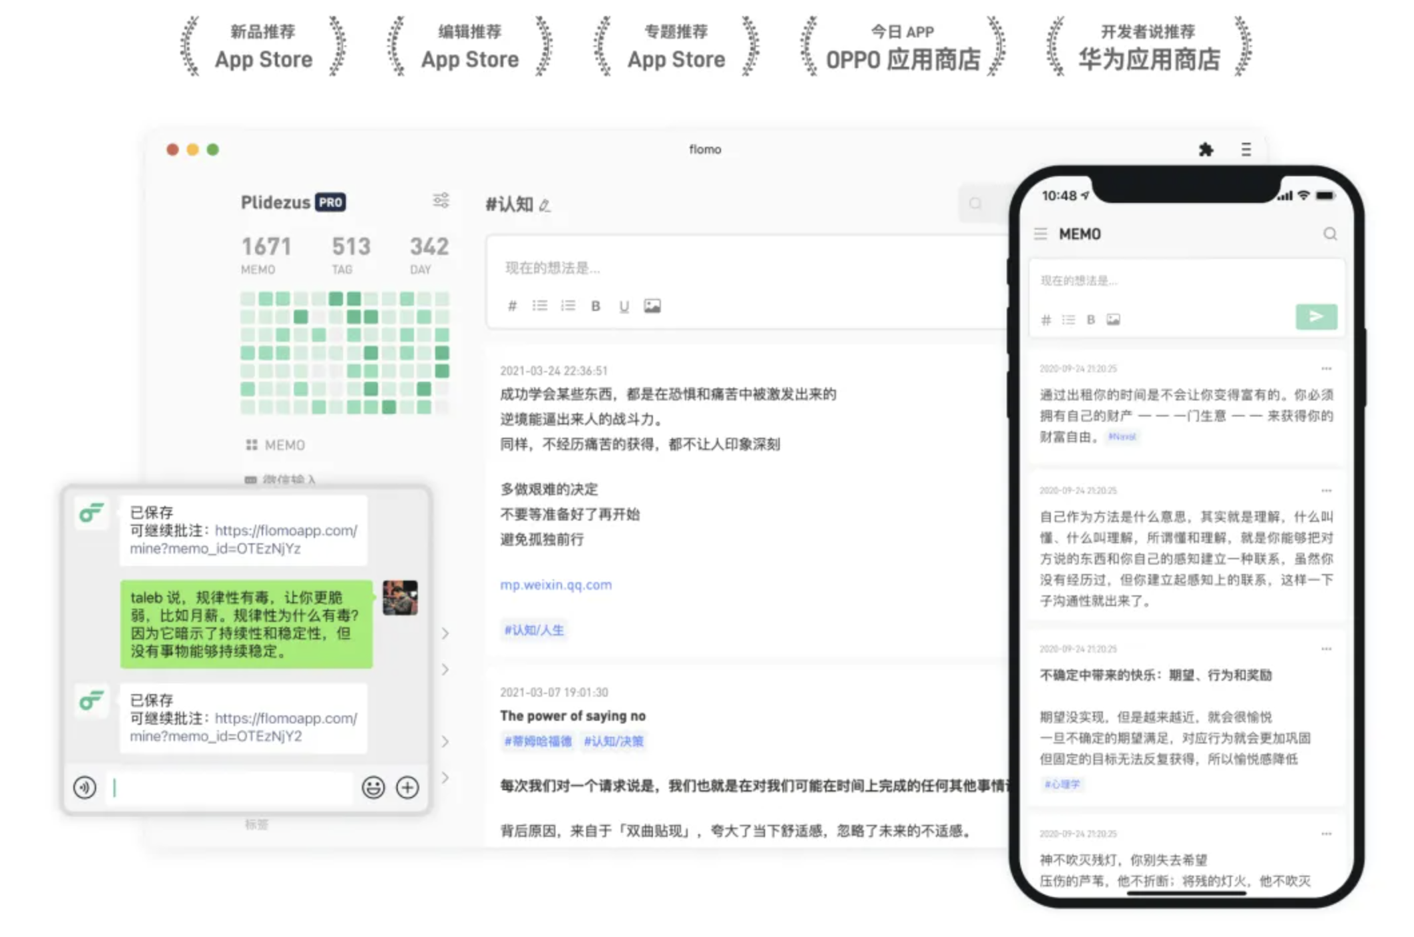Viewport: 1414px width, 937px height.
Task: Click the puzzle-piece extension icon in flomo title bar
Action: coord(1205,149)
